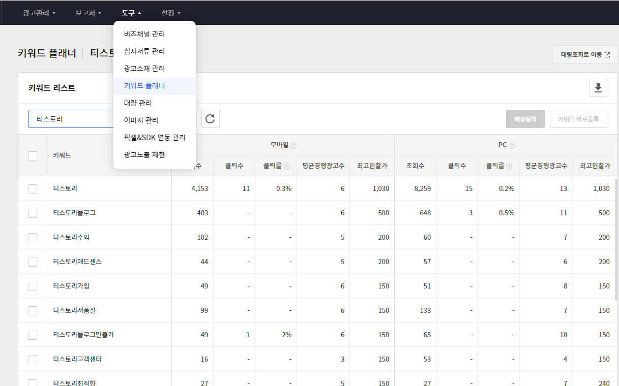This screenshot has width=619, height=386.
Task: Click the 키워드 column header
Action: click(62, 155)
